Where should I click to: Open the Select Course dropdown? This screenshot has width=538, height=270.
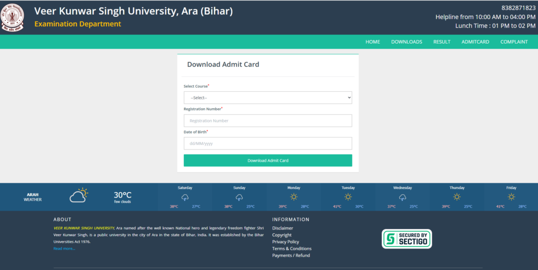click(x=267, y=98)
